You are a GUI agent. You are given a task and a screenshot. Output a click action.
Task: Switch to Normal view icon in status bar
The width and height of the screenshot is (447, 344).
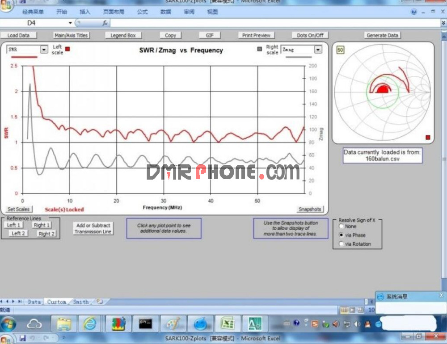pos(344,310)
